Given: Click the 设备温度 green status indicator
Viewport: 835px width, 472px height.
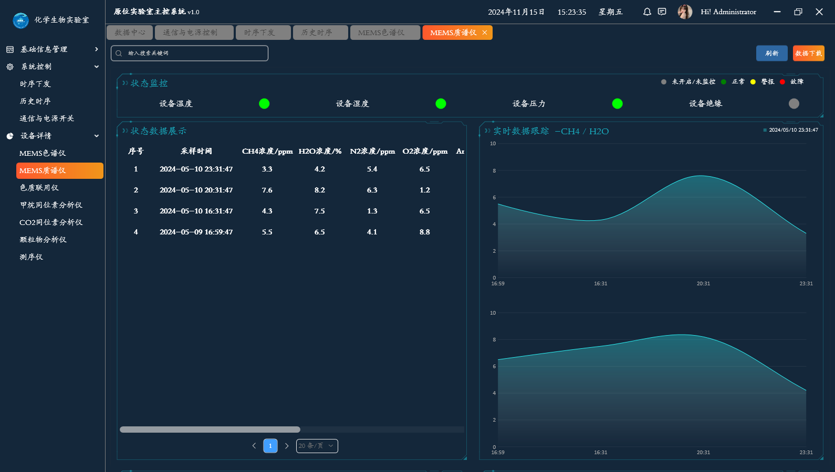Looking at the screenshot, I should click(x=264, y=104).
